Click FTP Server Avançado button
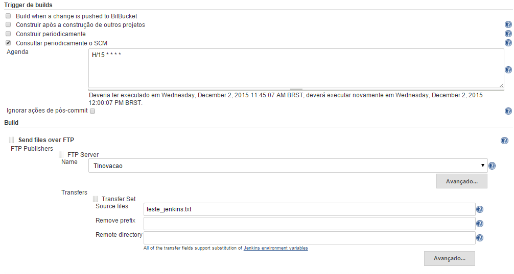Viewport: 514px width, 274px height. pyautogui.click(x=461, y=181)
